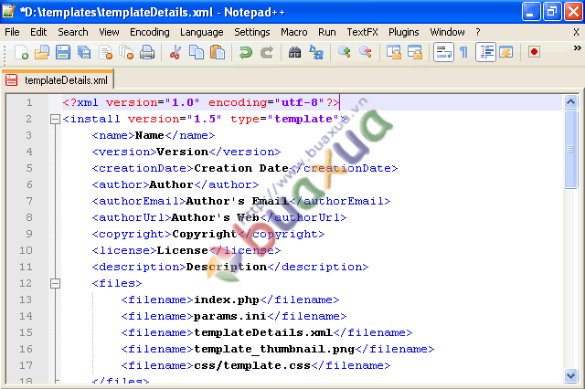Click the version value 1.5 on line 2

point(205,119)
